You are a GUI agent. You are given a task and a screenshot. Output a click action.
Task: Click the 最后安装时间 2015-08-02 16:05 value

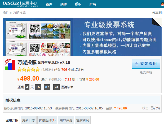[x=89, y=108]
